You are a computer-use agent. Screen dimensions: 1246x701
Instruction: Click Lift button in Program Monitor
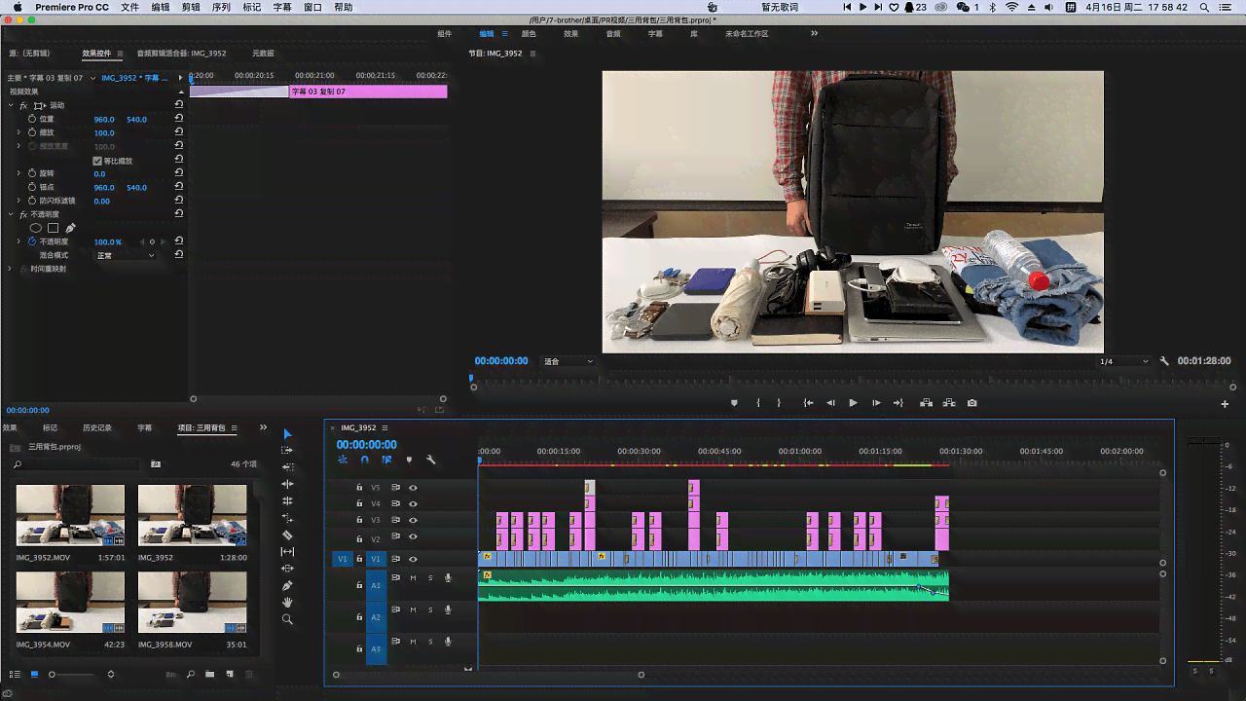926,403
